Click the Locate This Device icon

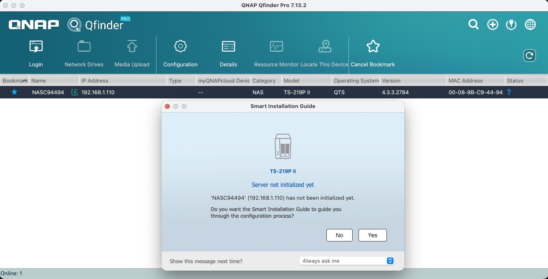(x=324, y=47)
